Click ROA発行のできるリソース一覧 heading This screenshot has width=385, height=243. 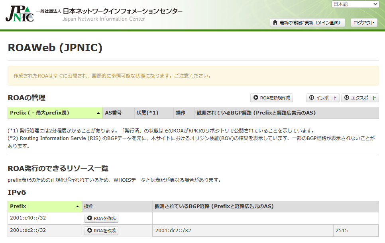pyautogui.click(x=58, y=169)
